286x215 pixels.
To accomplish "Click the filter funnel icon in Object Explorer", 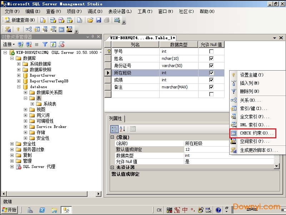I will pyautogui.click(x=45, y=45).
